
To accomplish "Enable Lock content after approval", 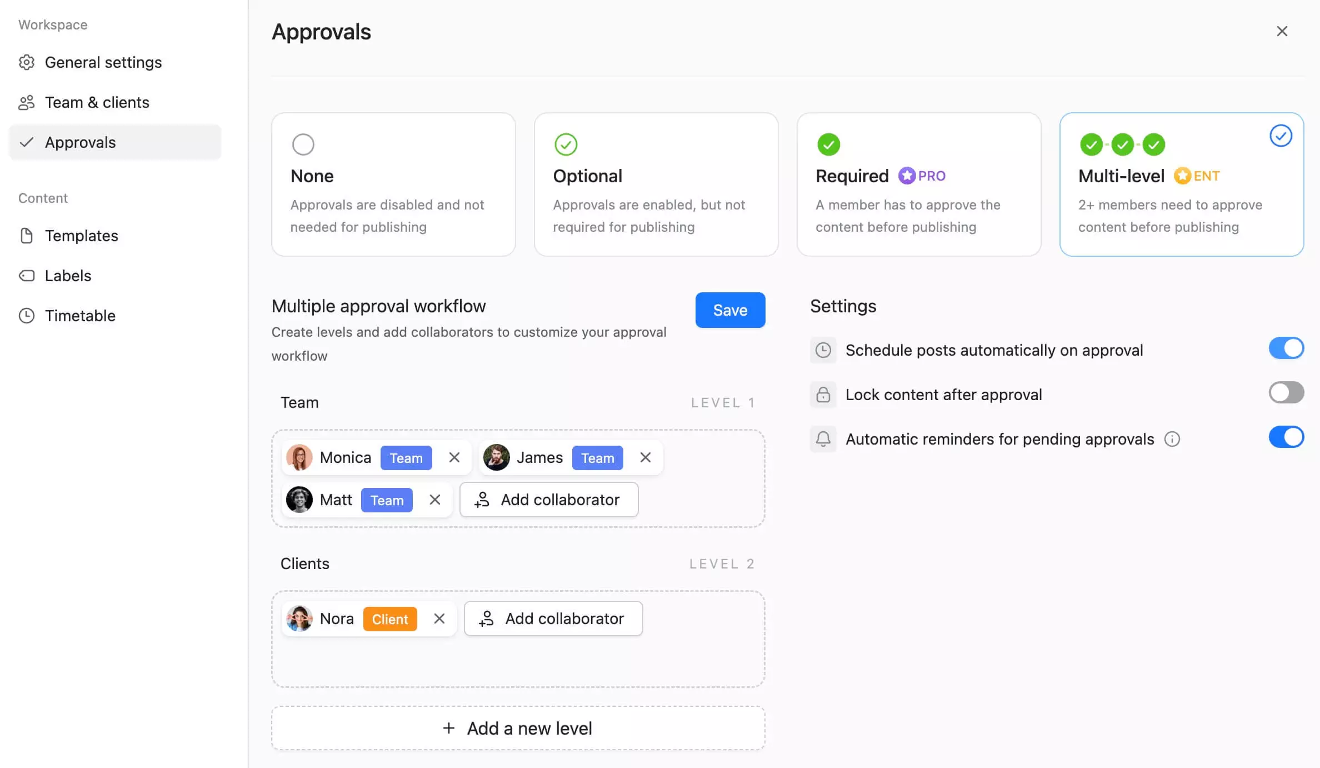I will coord(1286,393).
